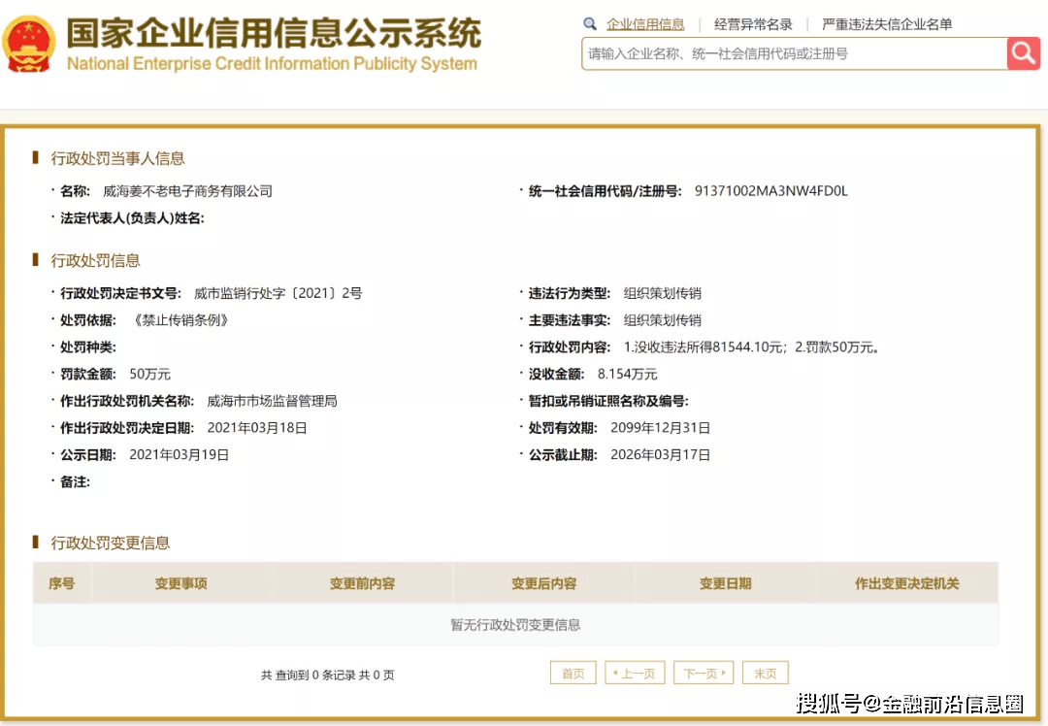Go to 首页 first page button
The width and height of the screenshot is (1048, 726).
pos(573,673)
